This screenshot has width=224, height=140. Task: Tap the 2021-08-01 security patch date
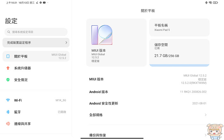pos(199,103)
